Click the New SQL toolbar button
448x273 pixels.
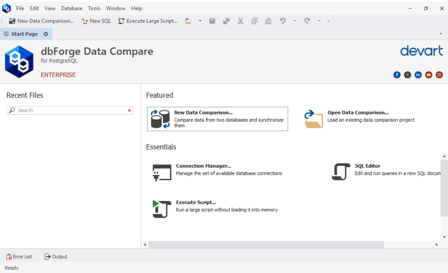coord(96,21)
